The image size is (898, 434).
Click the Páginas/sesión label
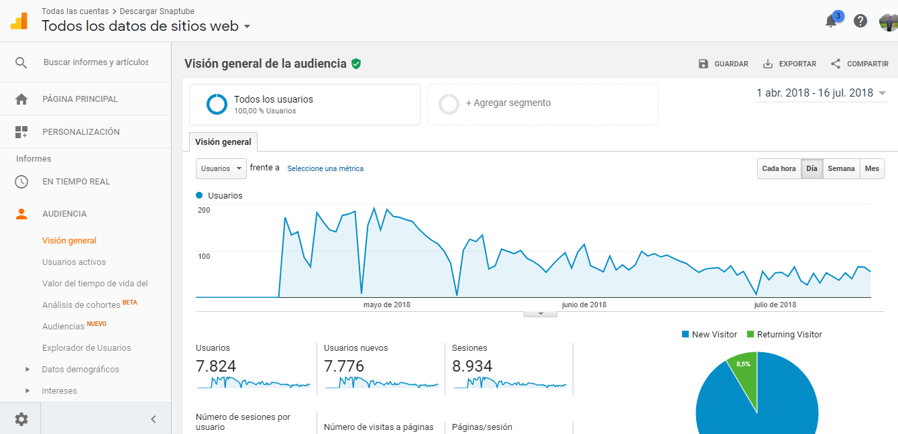pyautogui.click(x=482, y=427)
